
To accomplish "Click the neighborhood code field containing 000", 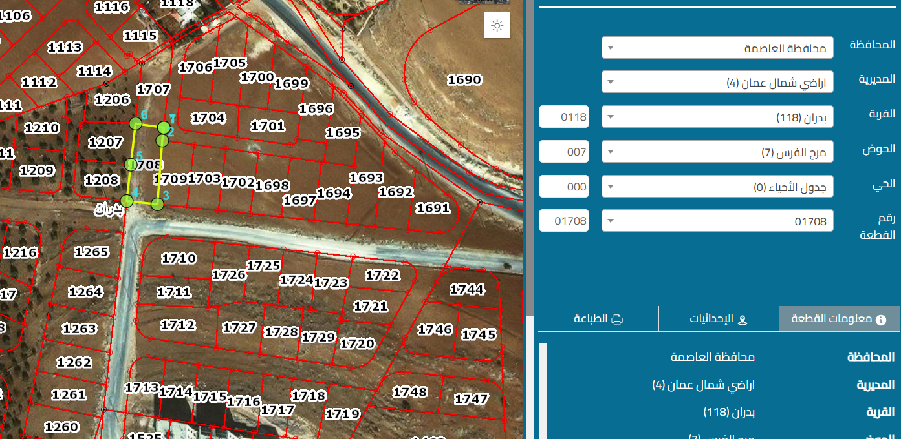I will (x=564, y=187).
